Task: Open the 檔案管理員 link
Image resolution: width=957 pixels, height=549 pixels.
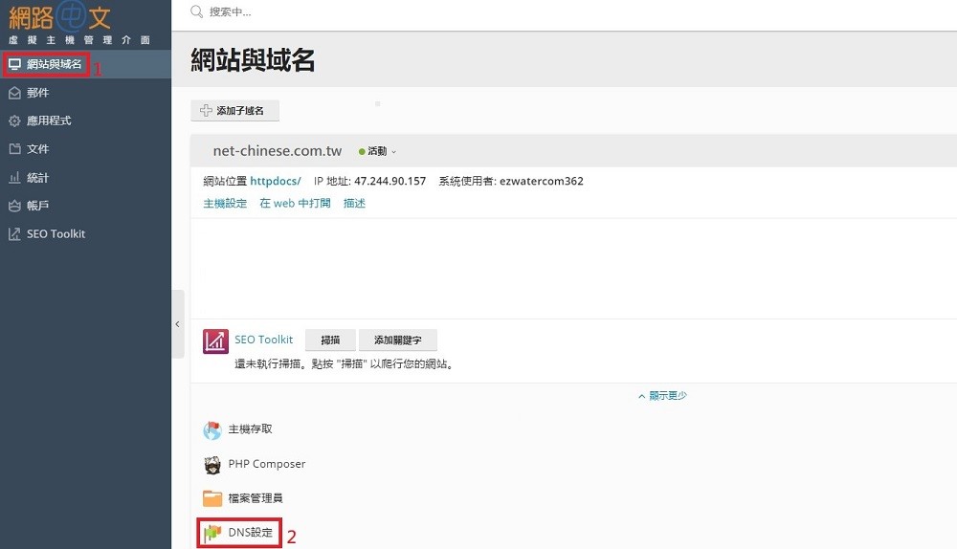Action: click(x=256, y=497)
